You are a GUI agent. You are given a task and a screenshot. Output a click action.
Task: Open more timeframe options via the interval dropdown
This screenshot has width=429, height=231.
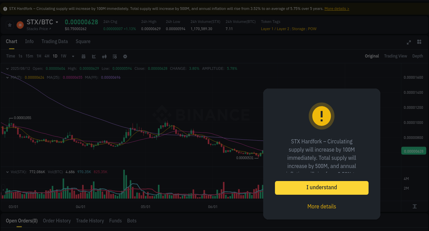[73, 56]
